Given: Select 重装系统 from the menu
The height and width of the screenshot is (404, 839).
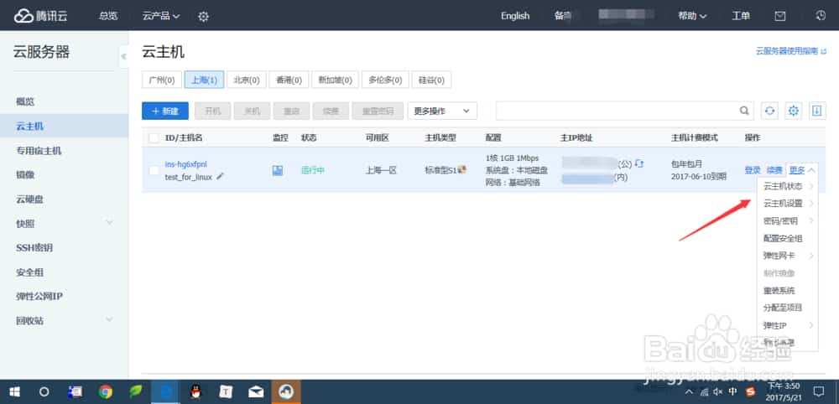Looking at the screenshot, I should [778, 290].
